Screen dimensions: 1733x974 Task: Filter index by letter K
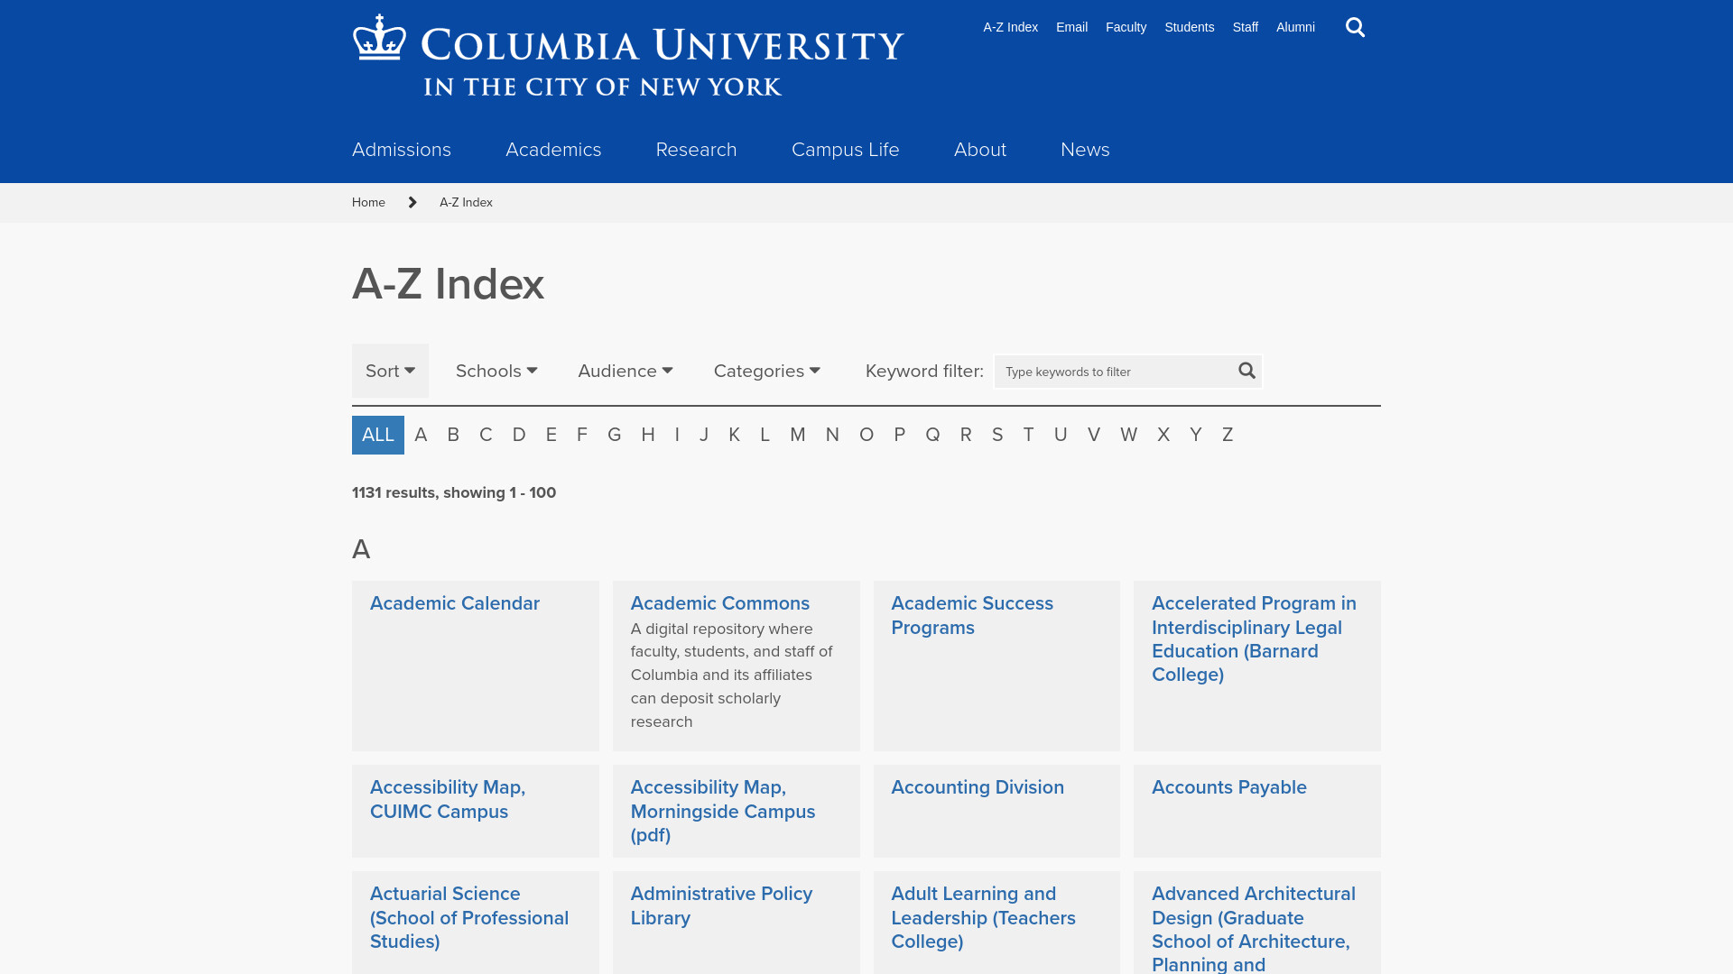pos(734,435)
